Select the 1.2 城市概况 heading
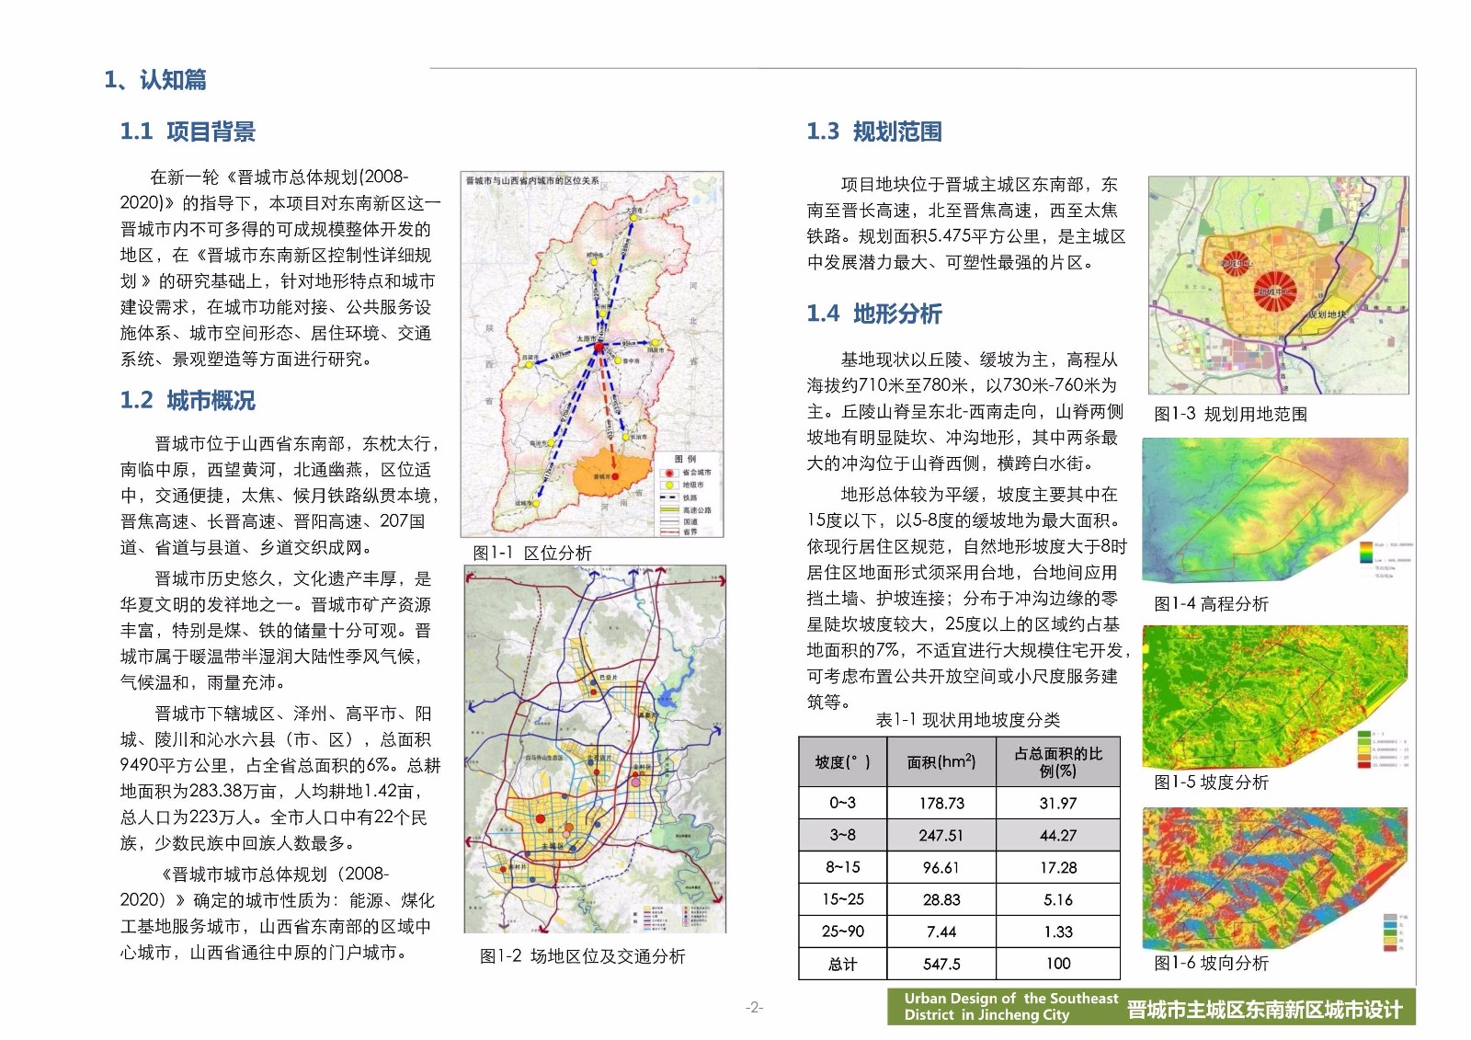 [x=188, y=400]
